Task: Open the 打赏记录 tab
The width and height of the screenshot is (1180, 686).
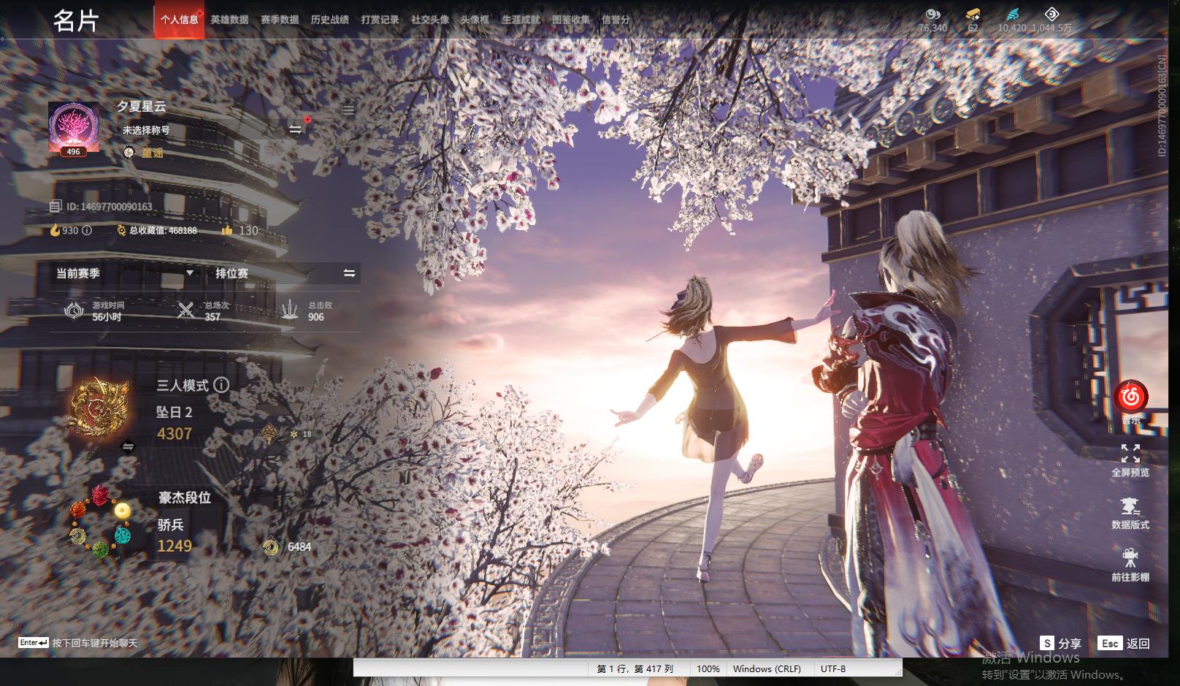Action: point(380,20)
